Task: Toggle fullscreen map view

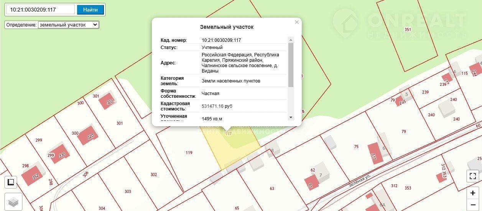Action: [x=473, y=176]
